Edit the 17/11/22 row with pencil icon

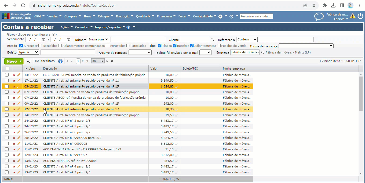(x=19, y=81)
